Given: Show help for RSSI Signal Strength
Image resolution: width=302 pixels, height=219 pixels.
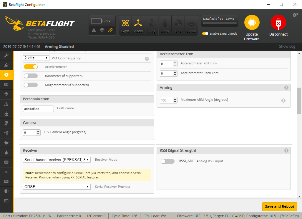Looking at the screenshot, I should (286, 151).
